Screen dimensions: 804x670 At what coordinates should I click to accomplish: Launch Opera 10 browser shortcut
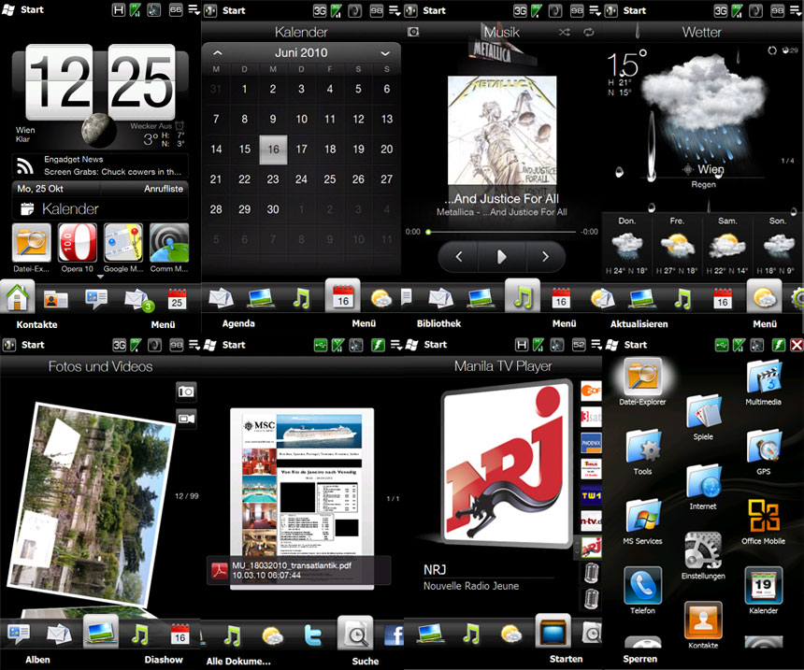coord(77,243)
